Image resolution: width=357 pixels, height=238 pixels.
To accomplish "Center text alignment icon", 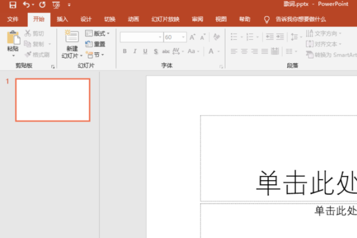I will coord(245,51).
